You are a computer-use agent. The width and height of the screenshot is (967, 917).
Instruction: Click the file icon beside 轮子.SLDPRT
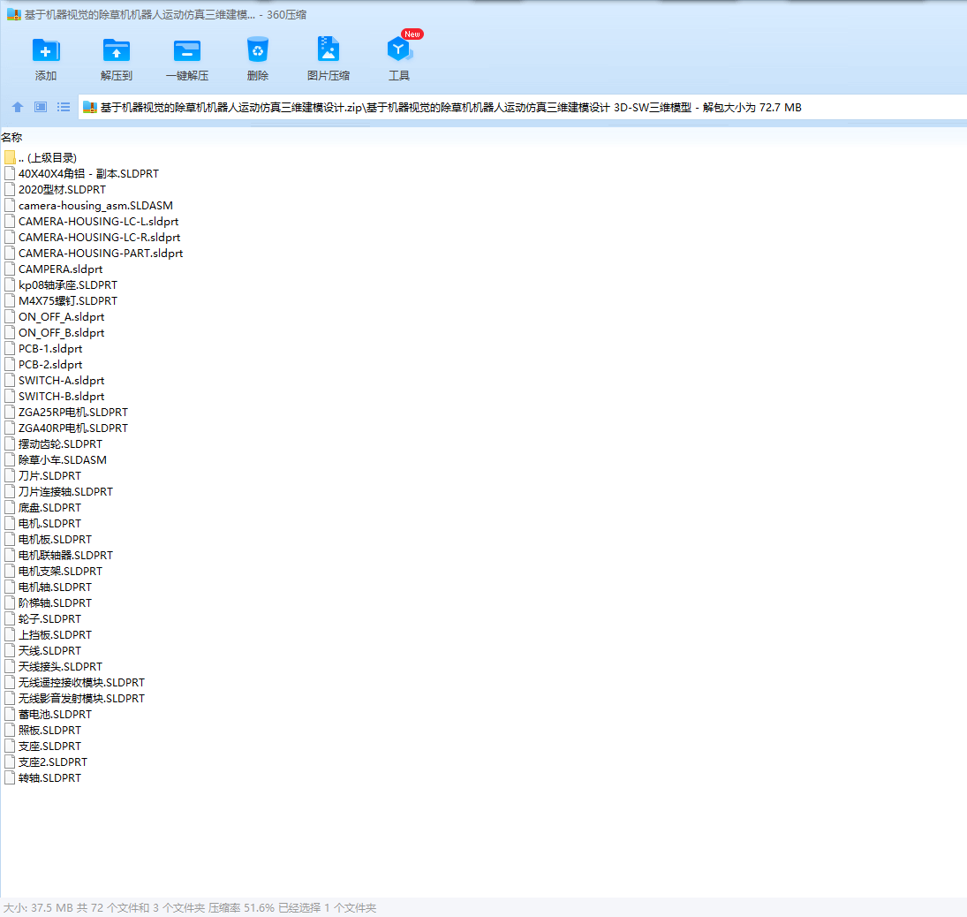click(9, 619)
